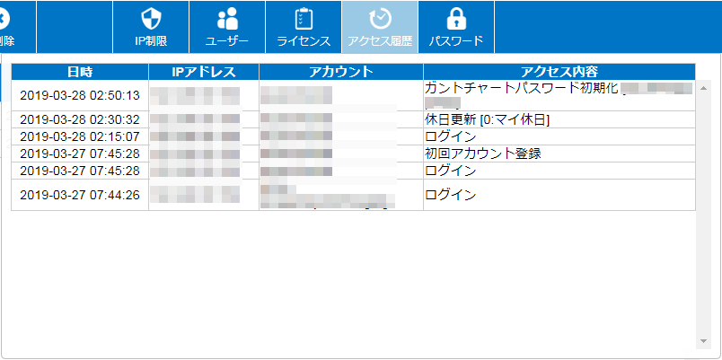Image resolution: width=722 pixels, height=360 pixels.
Task: Click the IPアドレス column header
Action: point(204,72)
